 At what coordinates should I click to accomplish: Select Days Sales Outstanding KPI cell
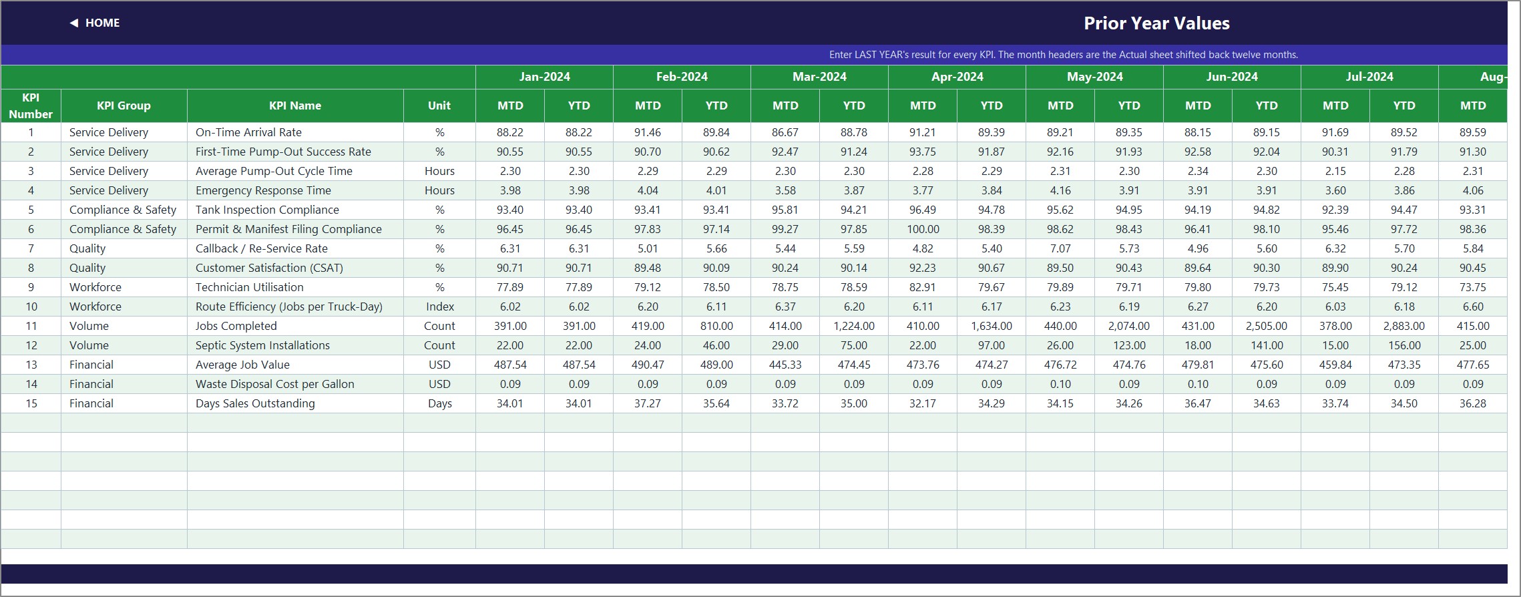coord(295,403)
